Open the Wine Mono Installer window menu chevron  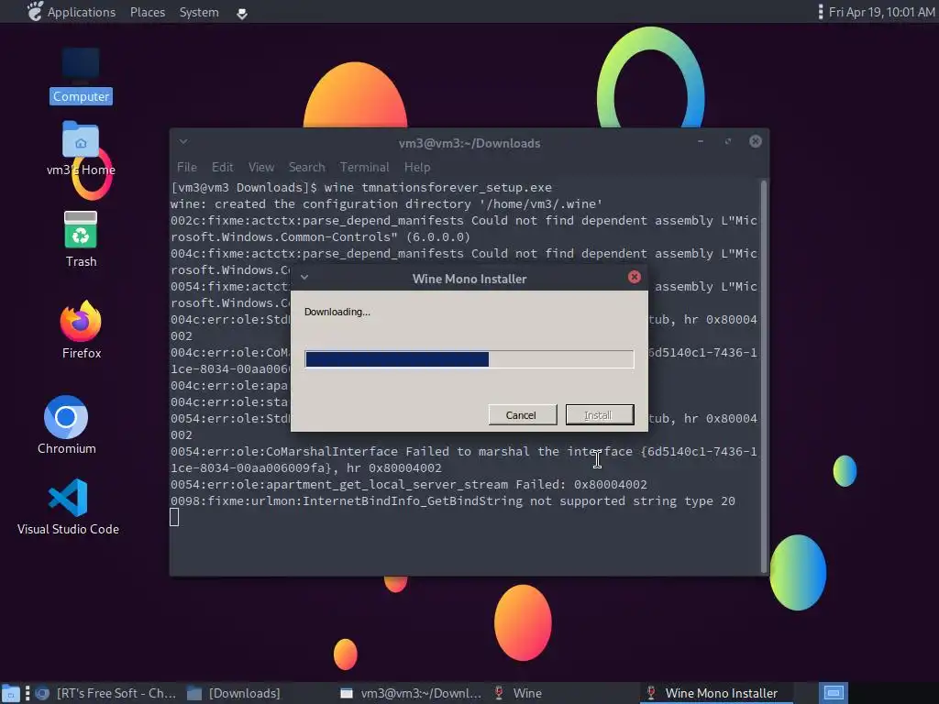pos(304,277)
